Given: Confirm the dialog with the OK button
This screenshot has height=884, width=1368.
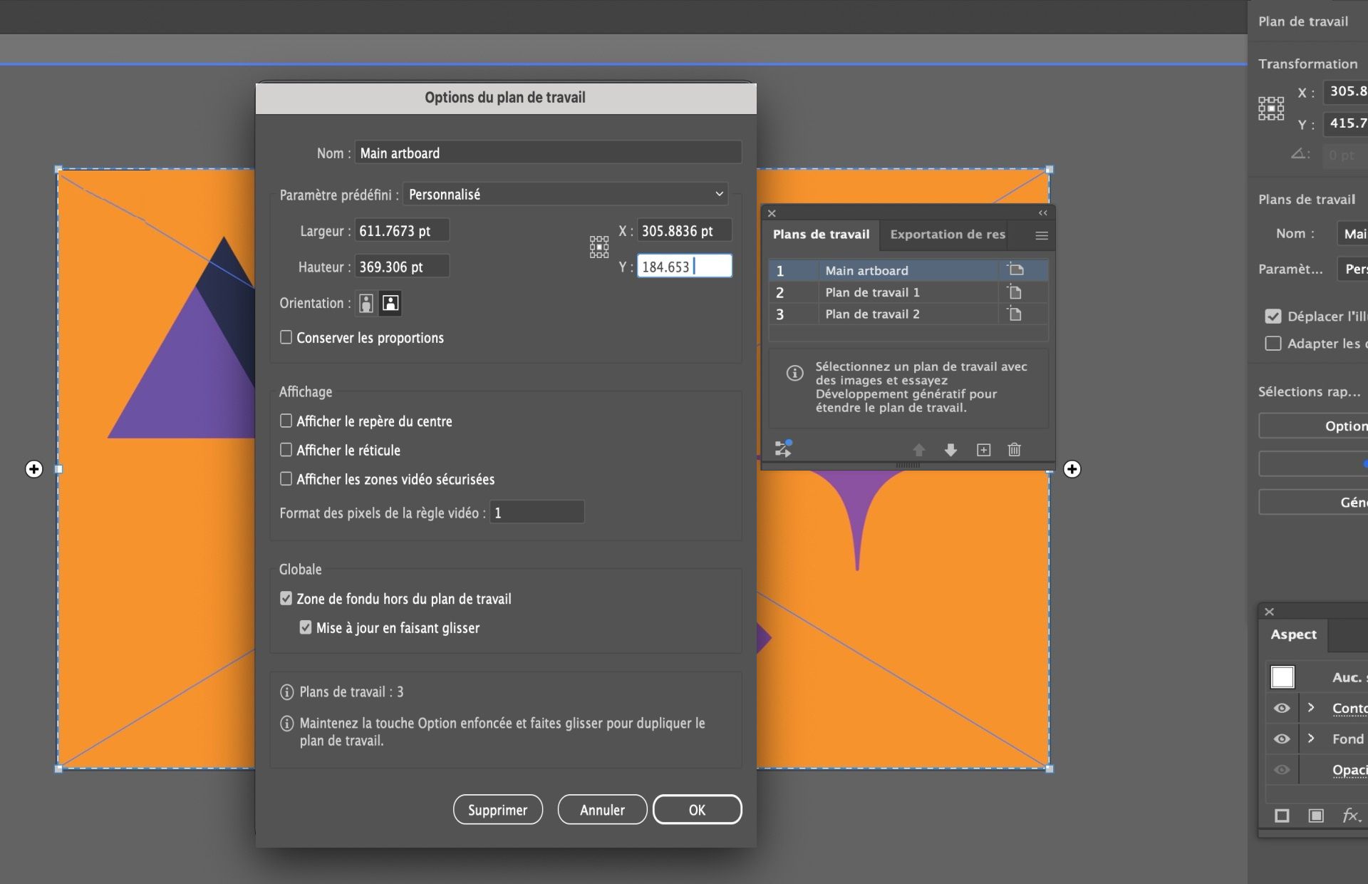Looking at the screenshot, I should point(696,809).
